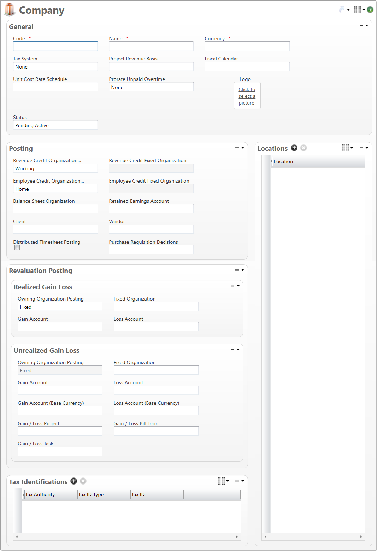Collapse the General section

(x=361, y=26)
